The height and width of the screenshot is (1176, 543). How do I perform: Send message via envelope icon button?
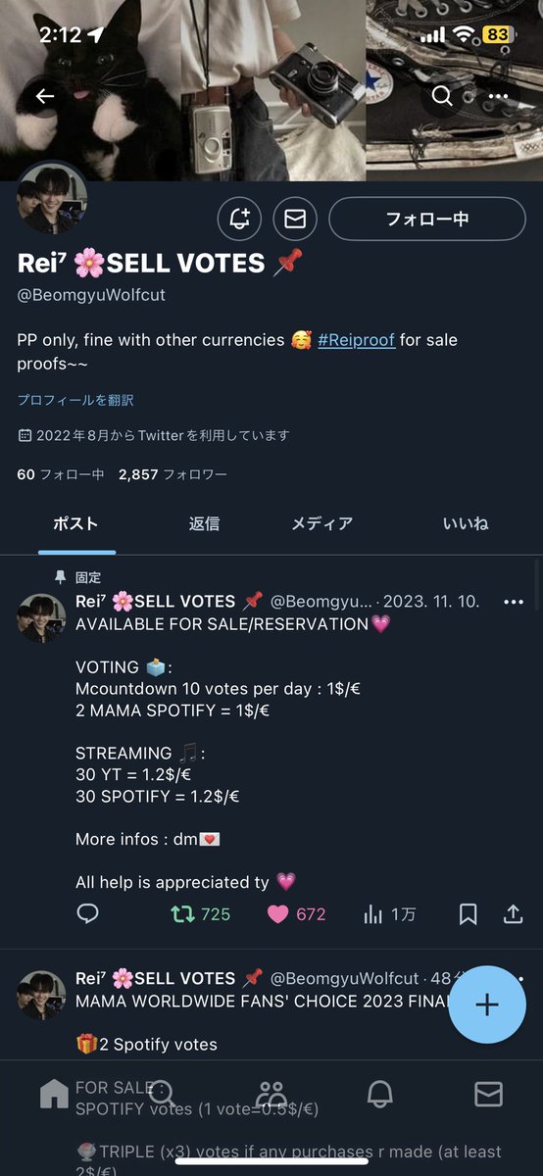(x=295, y=220)
